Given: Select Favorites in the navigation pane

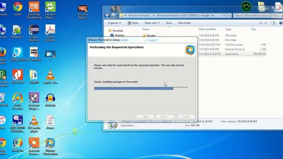Looking at the screenshot, I should point(116,30).
